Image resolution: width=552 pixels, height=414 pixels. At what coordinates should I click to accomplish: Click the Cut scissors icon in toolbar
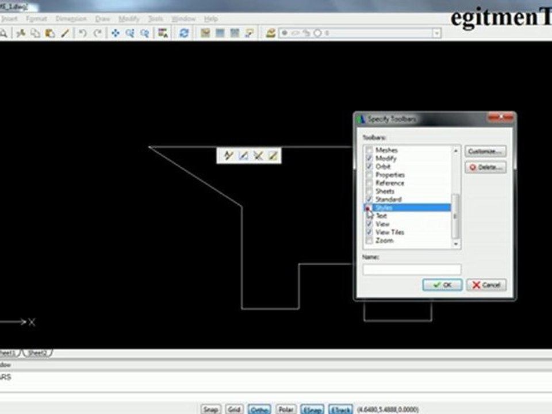(x=21, y=33)
